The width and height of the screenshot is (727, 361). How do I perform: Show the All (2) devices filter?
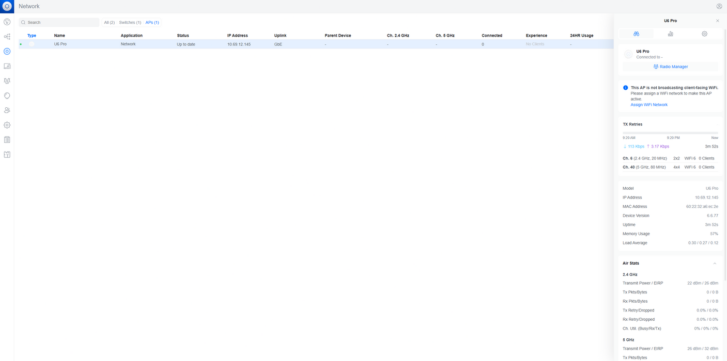[109, 23]
